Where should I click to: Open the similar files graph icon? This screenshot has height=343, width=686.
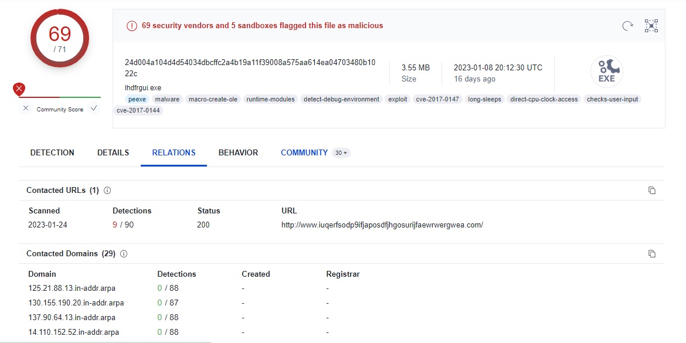click(651, 25)
